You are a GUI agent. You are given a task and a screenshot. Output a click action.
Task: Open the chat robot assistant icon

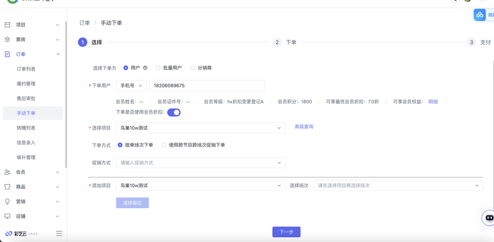489,217
